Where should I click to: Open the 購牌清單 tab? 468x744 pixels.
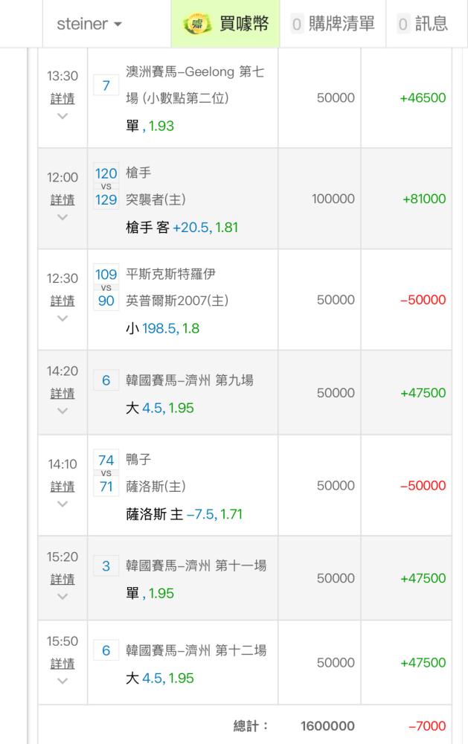tap(333, 24)
